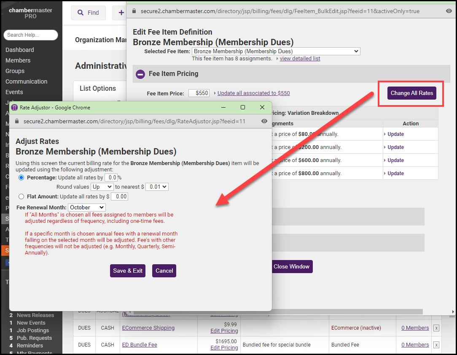Viewport: 457px width, 355px height.
Task: Click the eye icon in Rate Adjustor address bar
Action: click(x=264, y=121)
